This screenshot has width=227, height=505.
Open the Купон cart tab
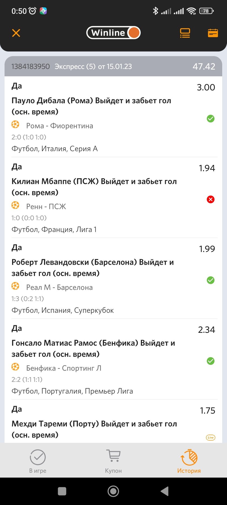(113, 461)
